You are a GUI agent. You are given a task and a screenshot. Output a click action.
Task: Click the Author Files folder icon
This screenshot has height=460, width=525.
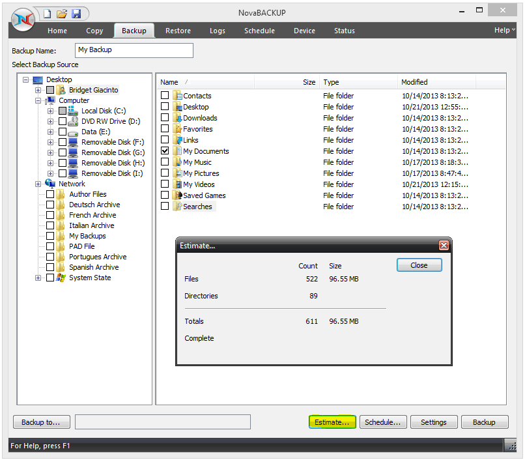pos(61,194)
